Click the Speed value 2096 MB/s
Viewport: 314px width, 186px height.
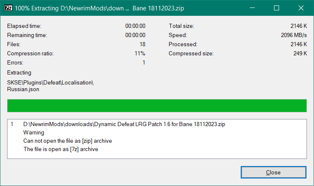(294, 35)
